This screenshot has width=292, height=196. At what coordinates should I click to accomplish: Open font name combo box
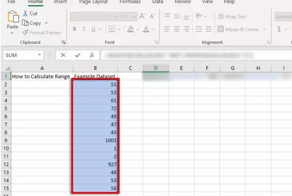(94, 17)
